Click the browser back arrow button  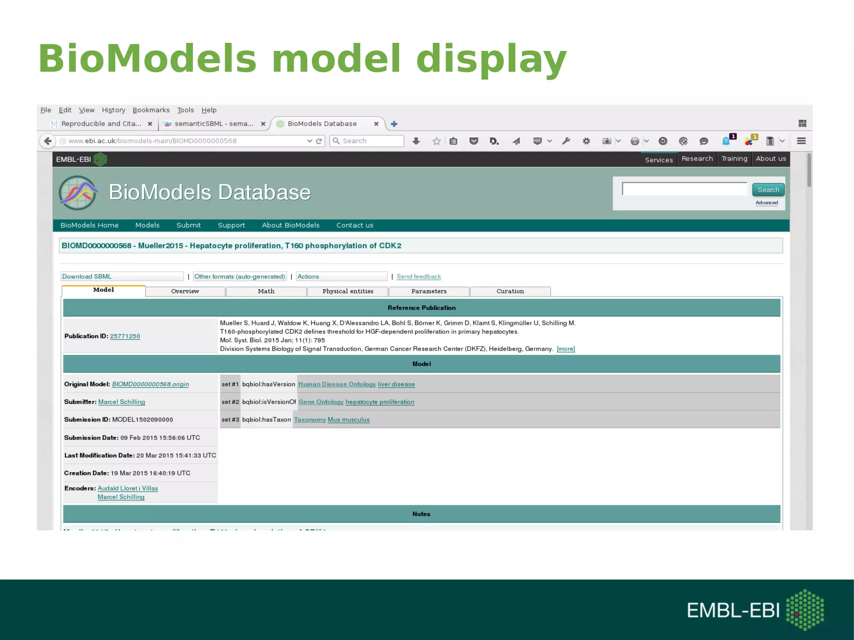pos(48,141)
